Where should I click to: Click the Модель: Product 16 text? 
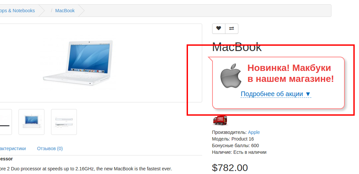pos(233,139)
